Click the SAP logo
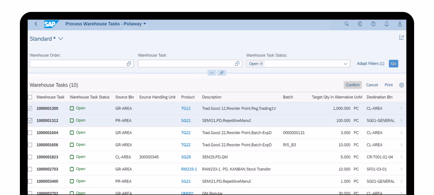This screenshot has width=434, height=195. pyautogui.click(x=51, y=24)
